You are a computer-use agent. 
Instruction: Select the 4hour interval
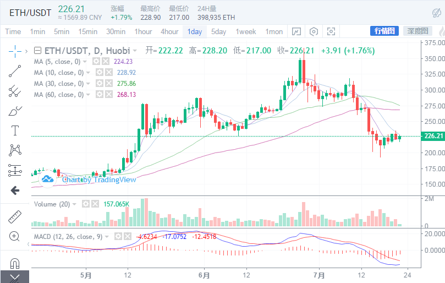coord(169,31)
